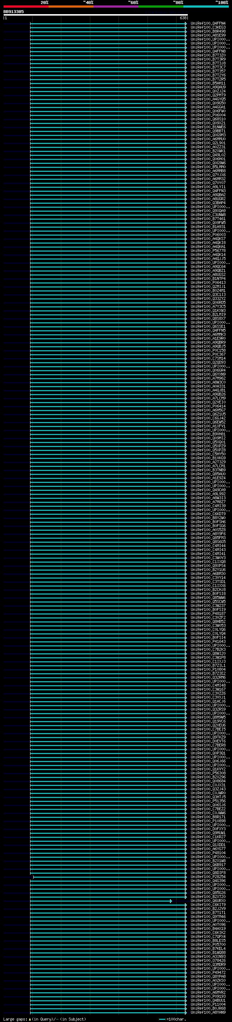232x1022 pixels.
Task: Click hit label UniRef100_B7T3R9
Action: [208, 59]
